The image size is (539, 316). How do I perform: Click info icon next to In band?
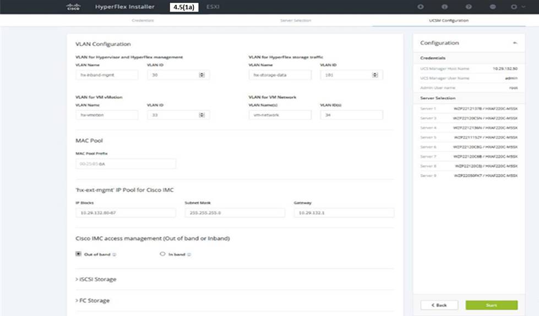[189, 254]
